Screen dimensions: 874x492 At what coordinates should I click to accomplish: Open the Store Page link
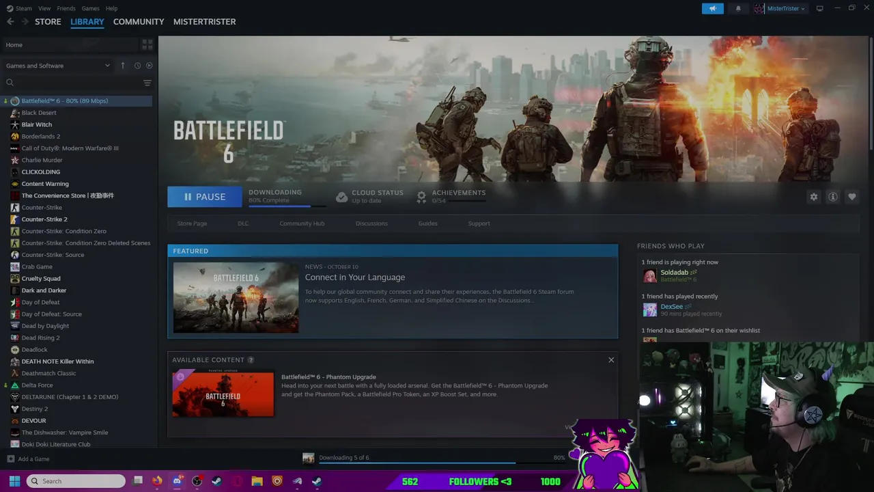[192, 223]
